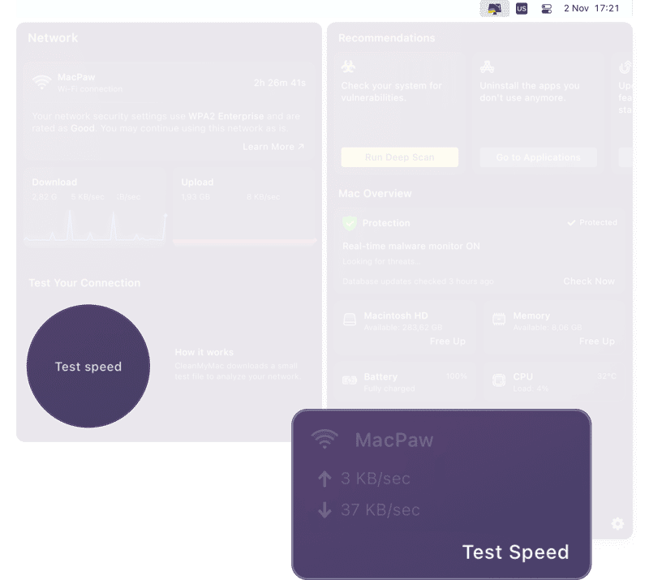Click the Mac Overview heading

(x=375, y=193)
